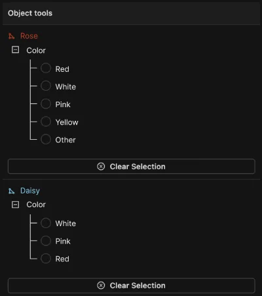This screenshot has height=296, width=262.
Task: Select the Rose polygon tool icon
Action: [11, 36]
